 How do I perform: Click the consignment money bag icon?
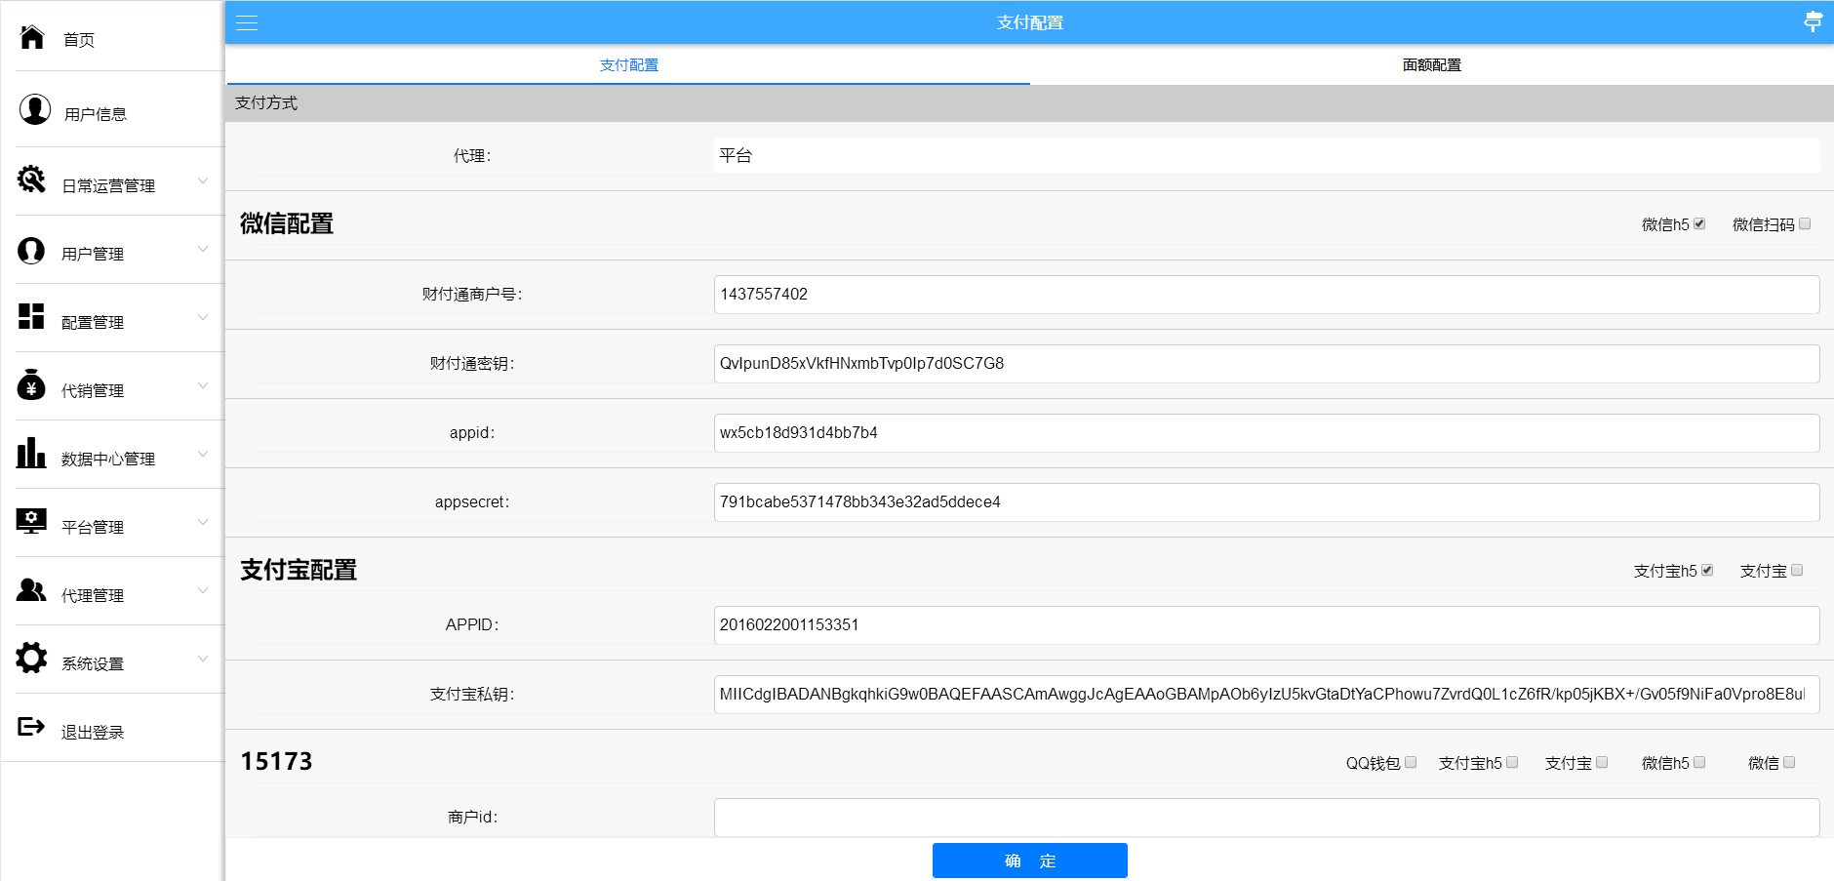(31, 385)
